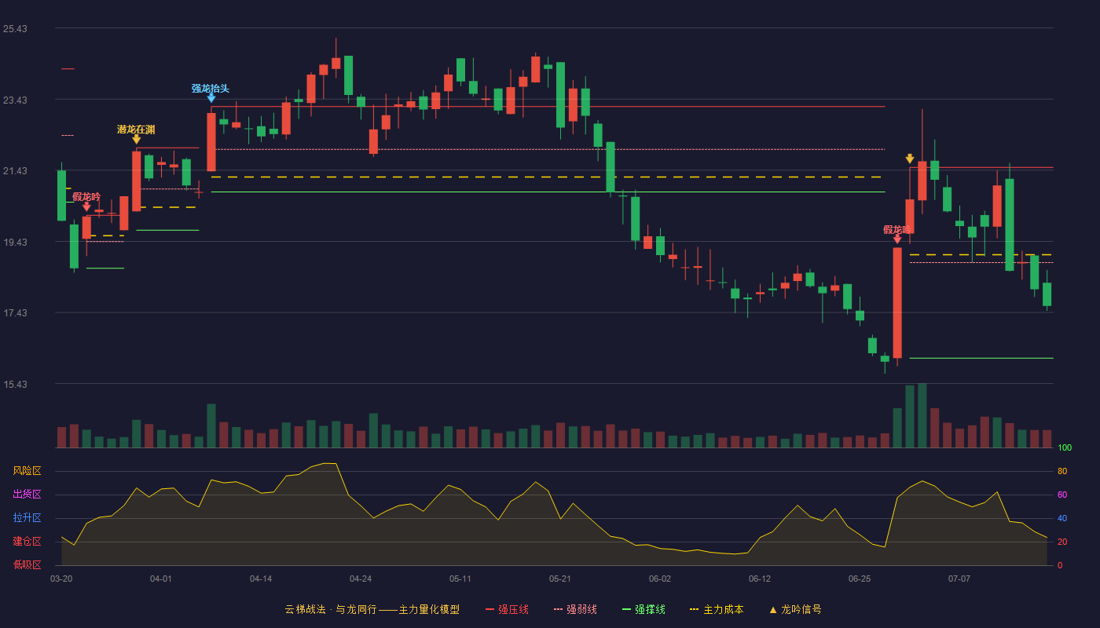Click the 15.43 price axis label
1100x628 pixels.
point(15,385)
